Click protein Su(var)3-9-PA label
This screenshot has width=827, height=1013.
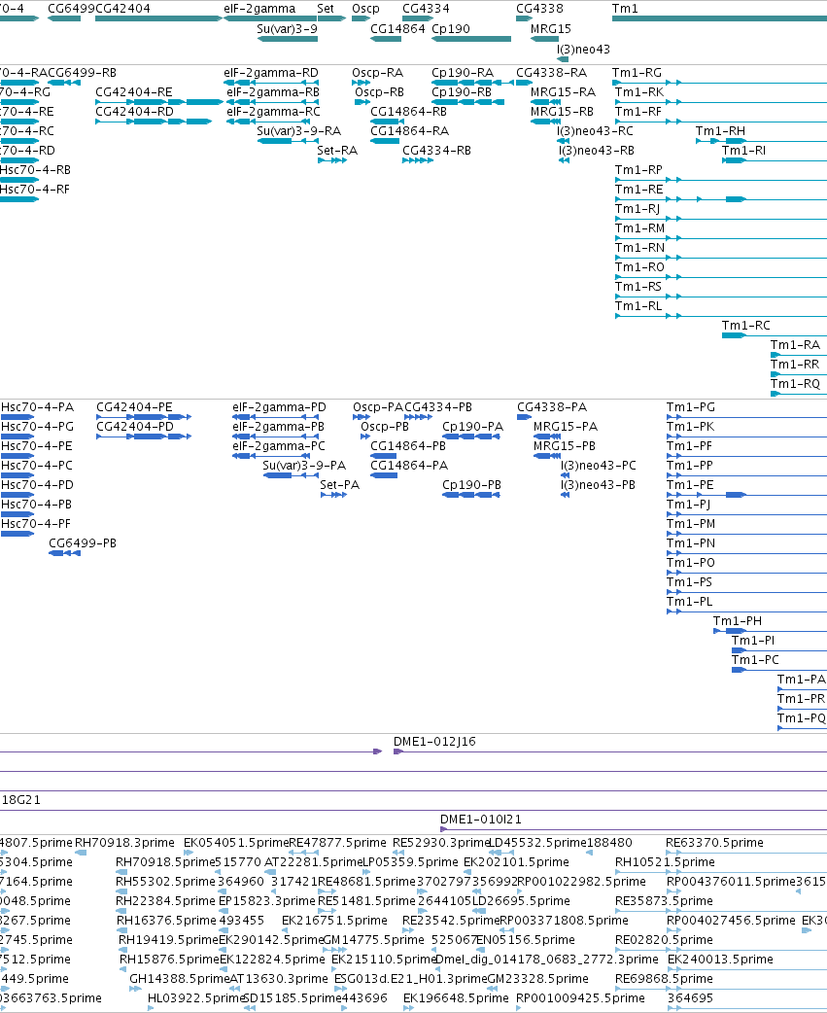point(304,466)
